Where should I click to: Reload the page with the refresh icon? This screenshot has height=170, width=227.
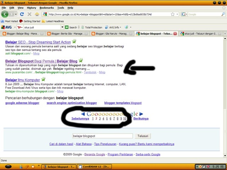click(x=22, y=14)
